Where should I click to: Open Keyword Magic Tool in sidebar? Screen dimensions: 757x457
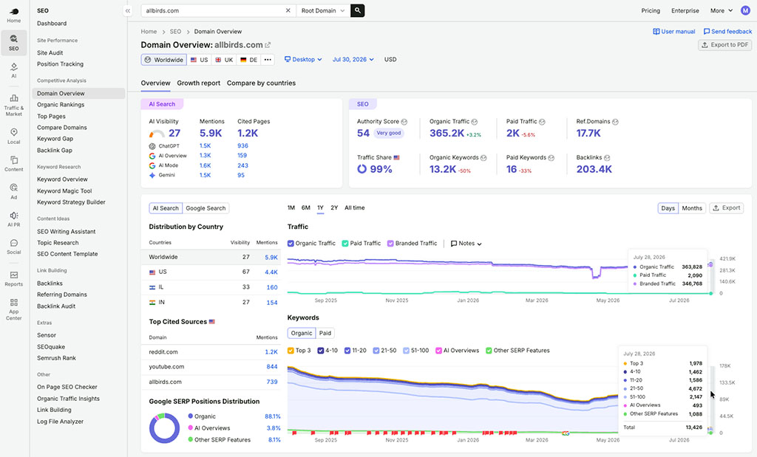[x=64, y=191]
